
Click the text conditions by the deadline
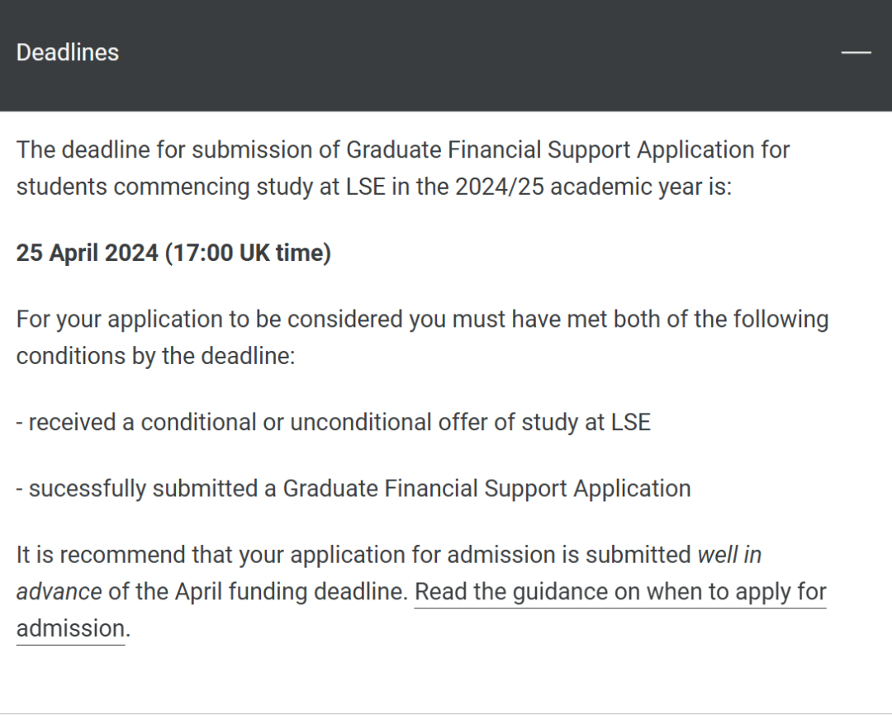pos(156,356)
